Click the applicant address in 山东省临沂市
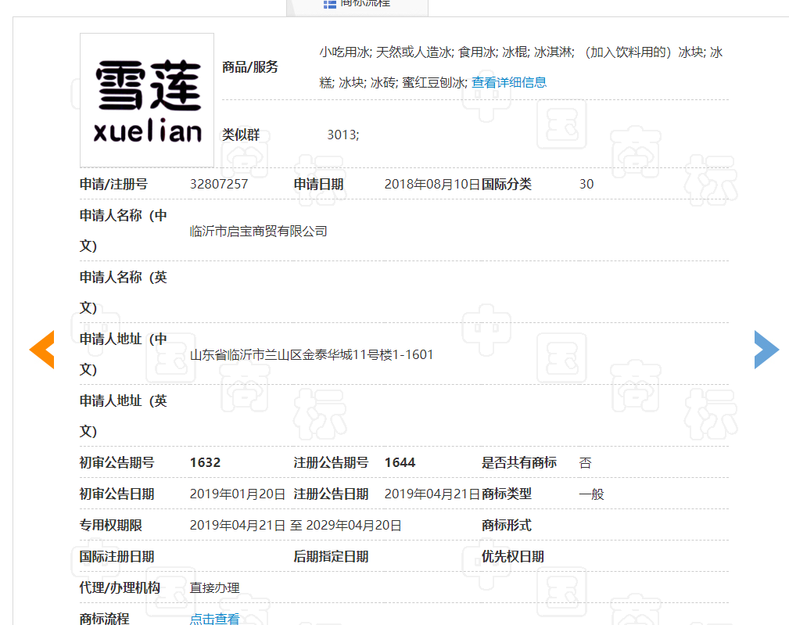Viewport: 789px width, 625px height. click(311, 355)
